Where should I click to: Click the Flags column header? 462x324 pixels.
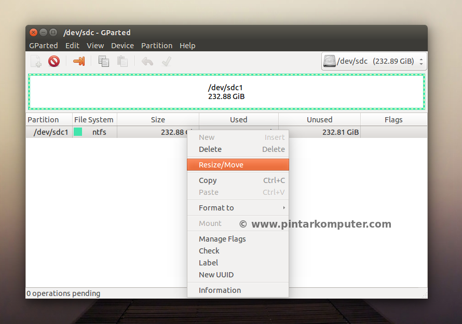point(393,119)
